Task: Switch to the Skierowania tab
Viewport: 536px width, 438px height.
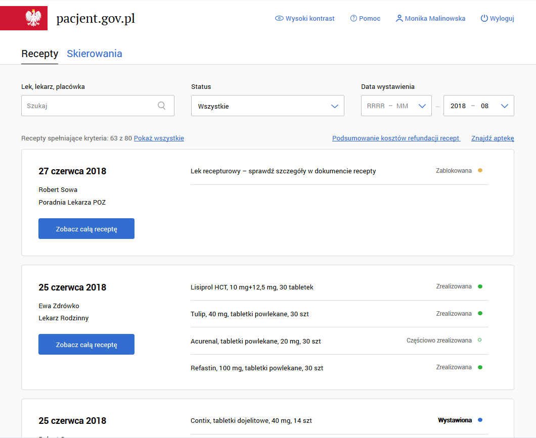Action: (95, 54)
